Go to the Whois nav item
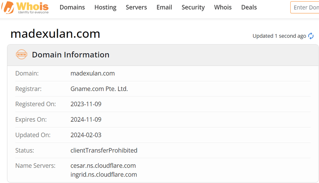The height and width of the screenshot is (183, 319). (x=223, y=7)
